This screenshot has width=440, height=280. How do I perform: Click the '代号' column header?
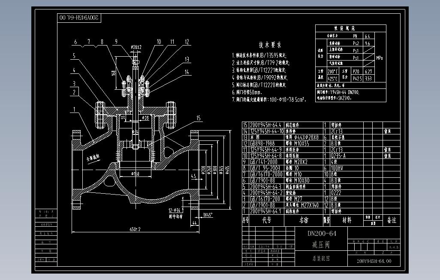(267, 220)
